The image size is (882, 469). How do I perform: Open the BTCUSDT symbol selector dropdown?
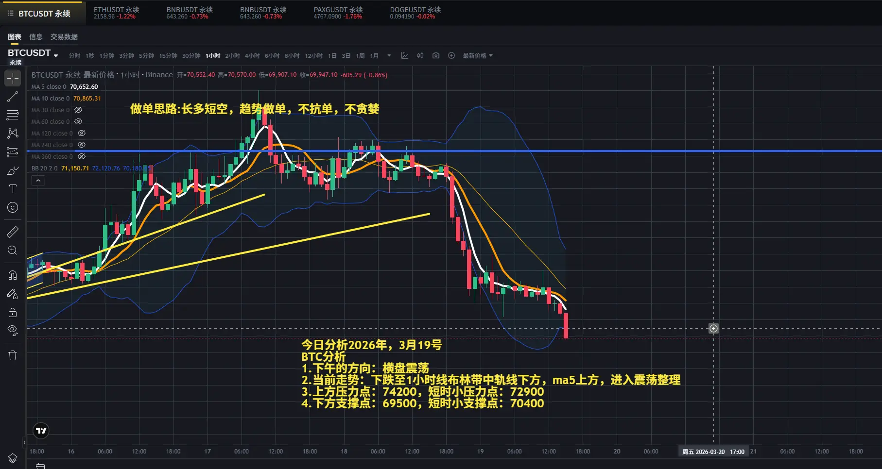[x=33, y=53]
